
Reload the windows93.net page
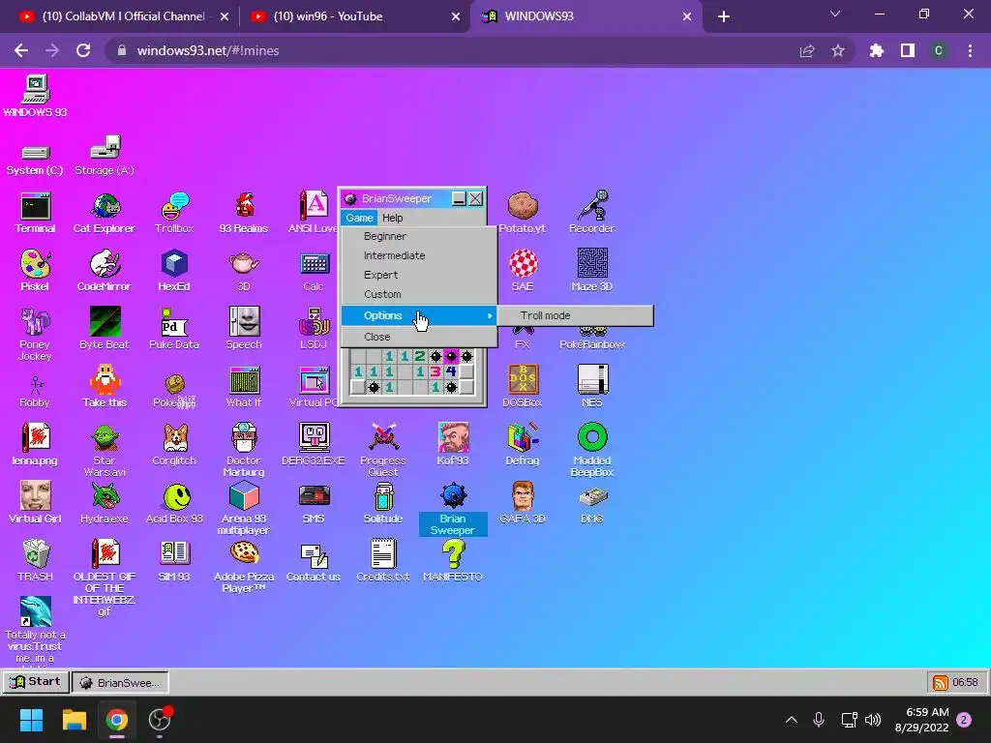click(x=83, y=50)
